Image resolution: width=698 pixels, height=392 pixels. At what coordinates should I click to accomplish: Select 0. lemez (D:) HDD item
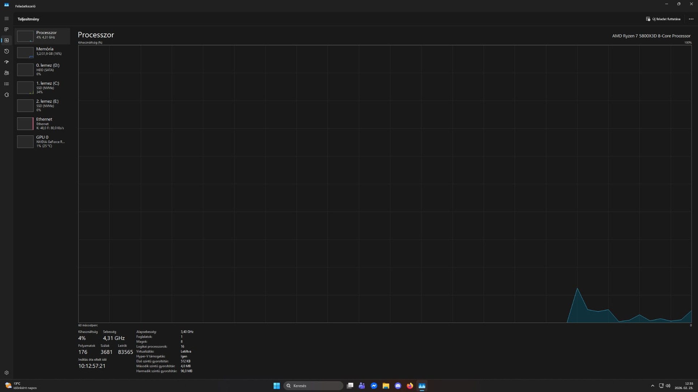click(42, 69)
